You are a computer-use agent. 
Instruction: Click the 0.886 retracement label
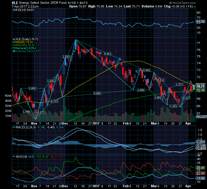click(97, 93)
